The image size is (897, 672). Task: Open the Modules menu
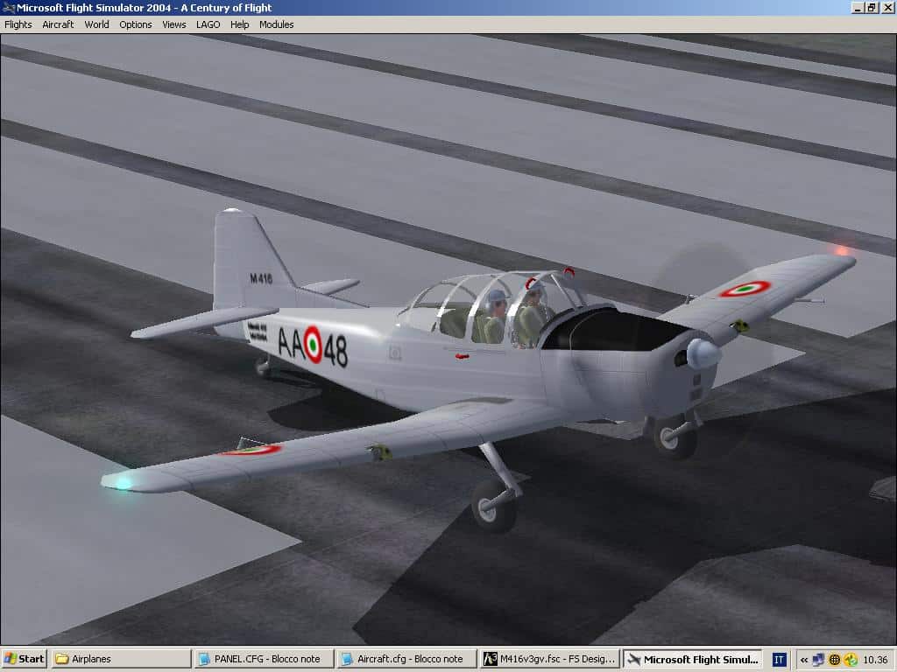point(276,24)
